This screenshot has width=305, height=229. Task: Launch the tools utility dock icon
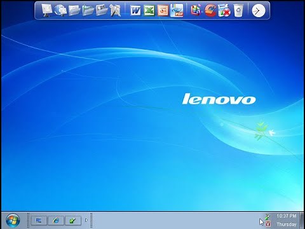coord(115,10)
